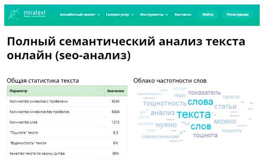Click the word слова in the cloud

pyautogui.click(x=200, y=102)
